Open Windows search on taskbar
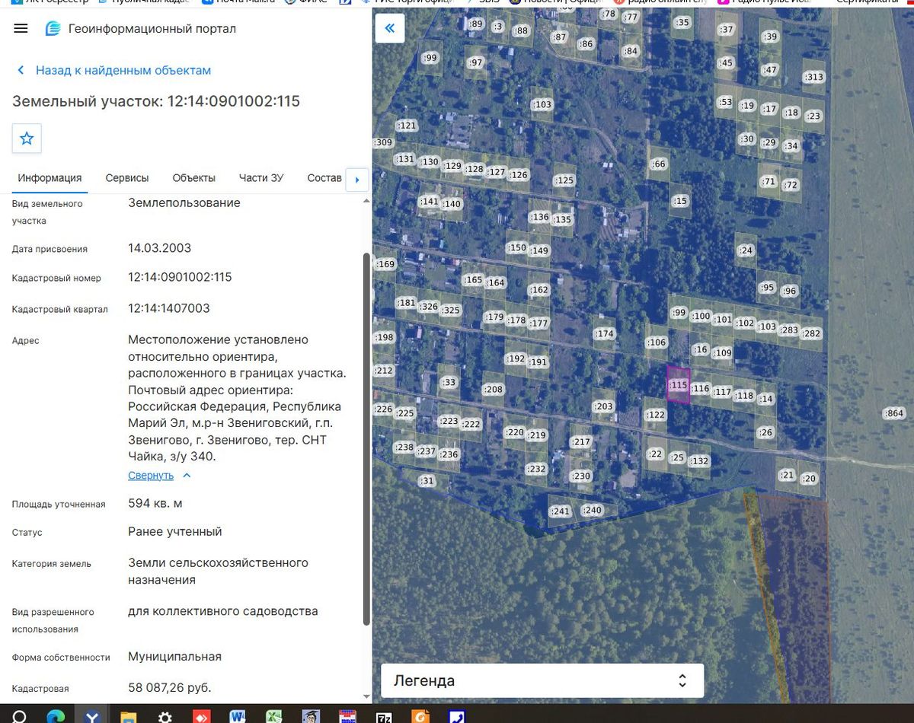This screenshot has height=723, width=914. (x=19, y=715)
